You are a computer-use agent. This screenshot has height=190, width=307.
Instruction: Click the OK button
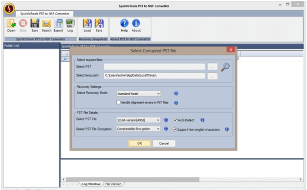pyautogui.click(x=140, y=143)
